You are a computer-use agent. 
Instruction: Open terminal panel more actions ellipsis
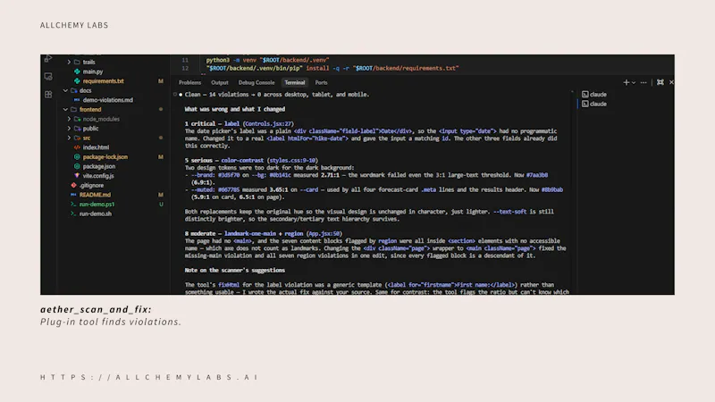coord(643,82)
